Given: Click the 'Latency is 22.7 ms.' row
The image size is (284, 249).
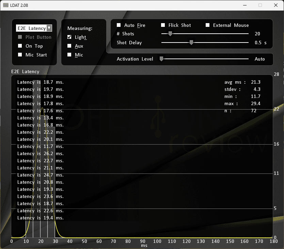Looking at the screenshot, I should [x=41, y=161].
